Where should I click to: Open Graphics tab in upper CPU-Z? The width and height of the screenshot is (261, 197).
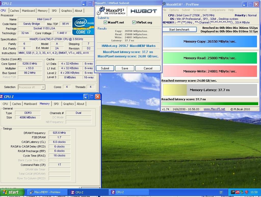pyautogui.click(x=66, y=11)
